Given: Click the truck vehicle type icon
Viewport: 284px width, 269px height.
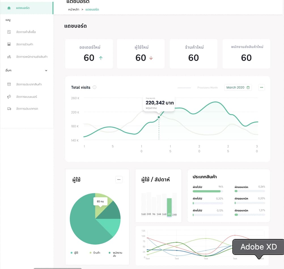Looking at the screenshot, I should pyautogui.click(x=9, y=109).
